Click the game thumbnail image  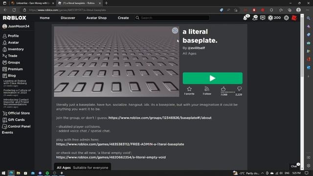point(116,62)
